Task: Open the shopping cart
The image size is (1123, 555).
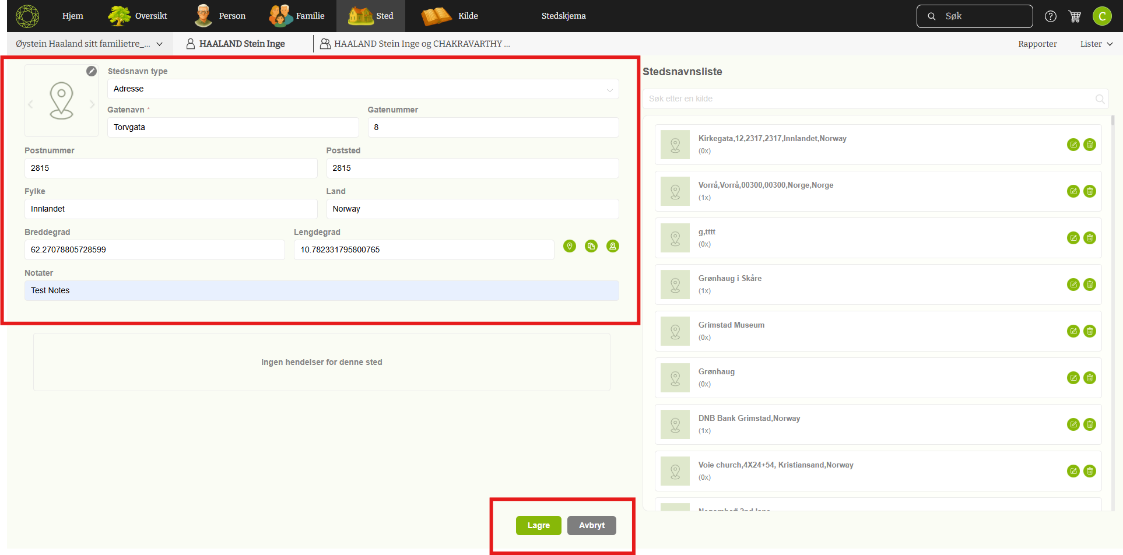Action: (x=1075, y=16)
